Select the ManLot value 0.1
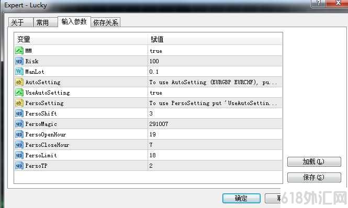 154,72
